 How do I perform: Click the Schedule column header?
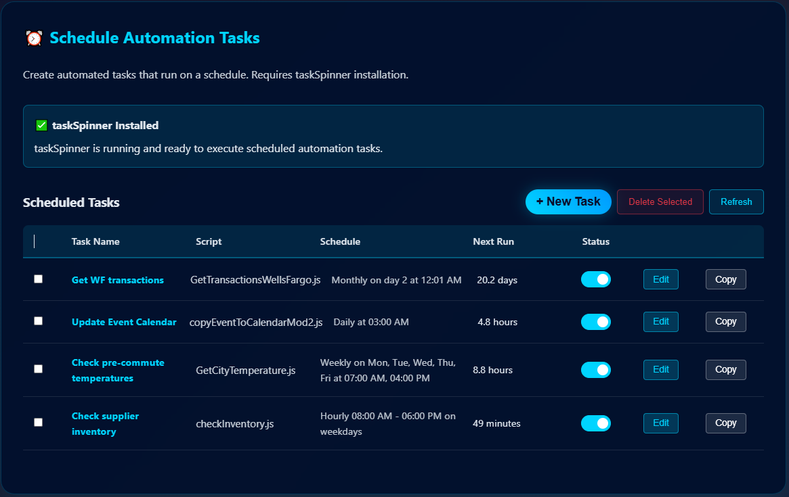pos(340,241)
